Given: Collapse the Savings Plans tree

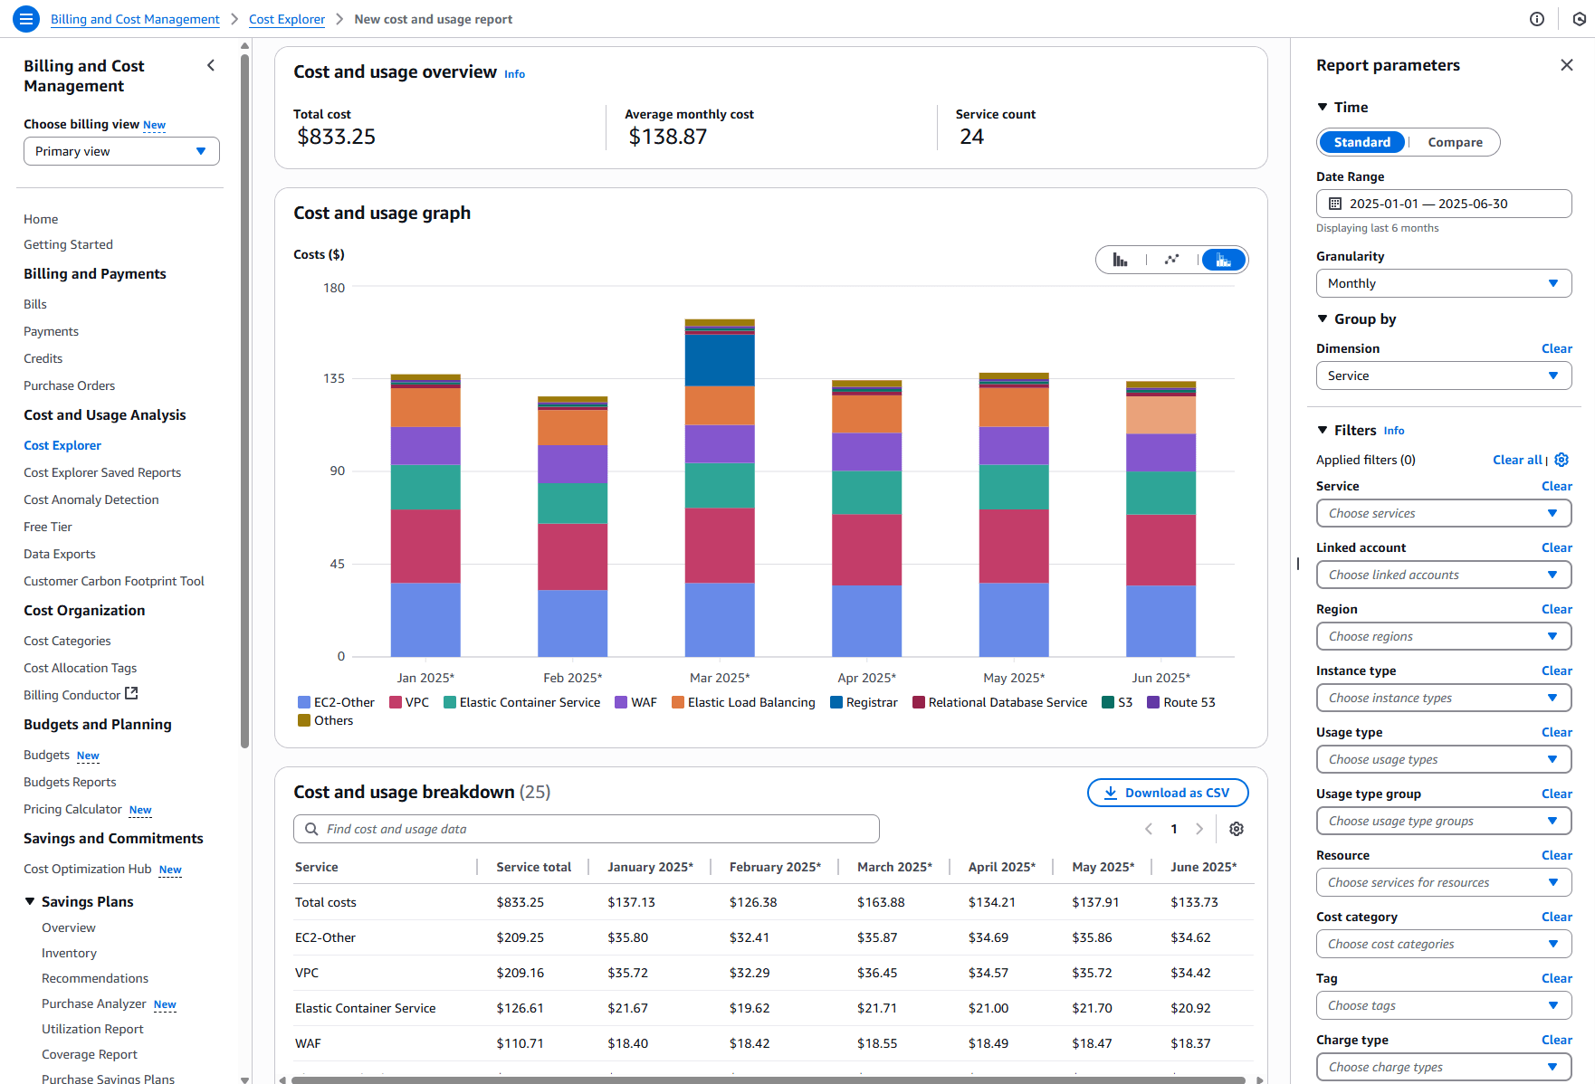Looking at the screenshot, I should (30, 901).
